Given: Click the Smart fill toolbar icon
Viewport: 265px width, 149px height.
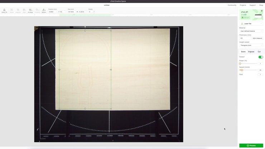Looking at the screenshot, I should 4,10.
